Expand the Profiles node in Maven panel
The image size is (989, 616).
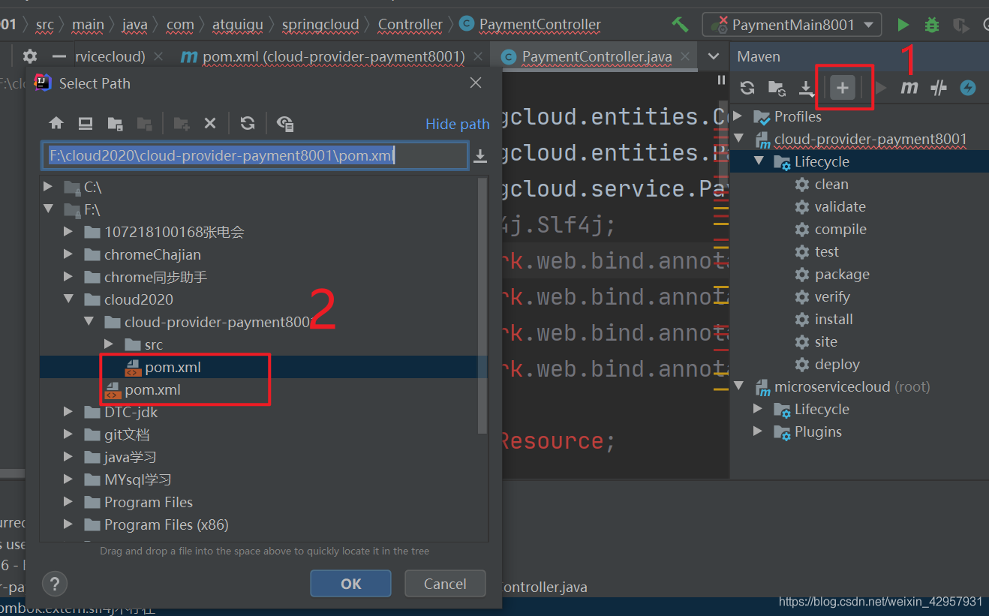(x=738, y=116)
